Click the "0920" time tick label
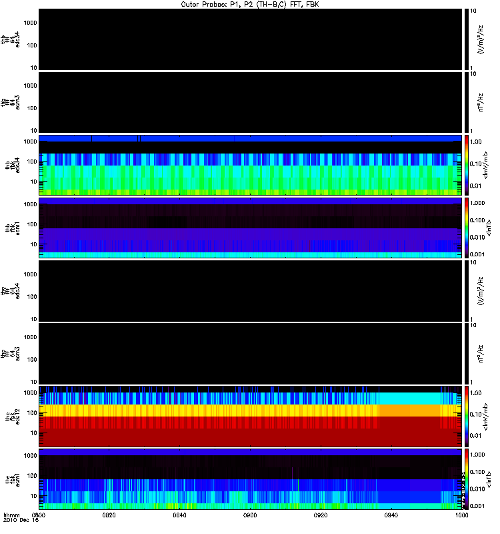 click(x=321, y=515)
